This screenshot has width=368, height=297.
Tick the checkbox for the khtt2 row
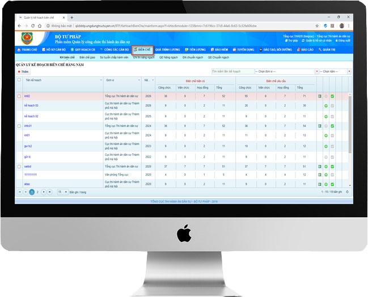point(19,96)
